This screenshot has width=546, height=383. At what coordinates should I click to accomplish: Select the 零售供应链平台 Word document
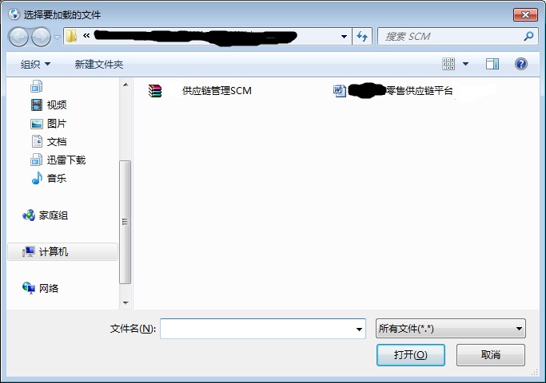point(393,91)
